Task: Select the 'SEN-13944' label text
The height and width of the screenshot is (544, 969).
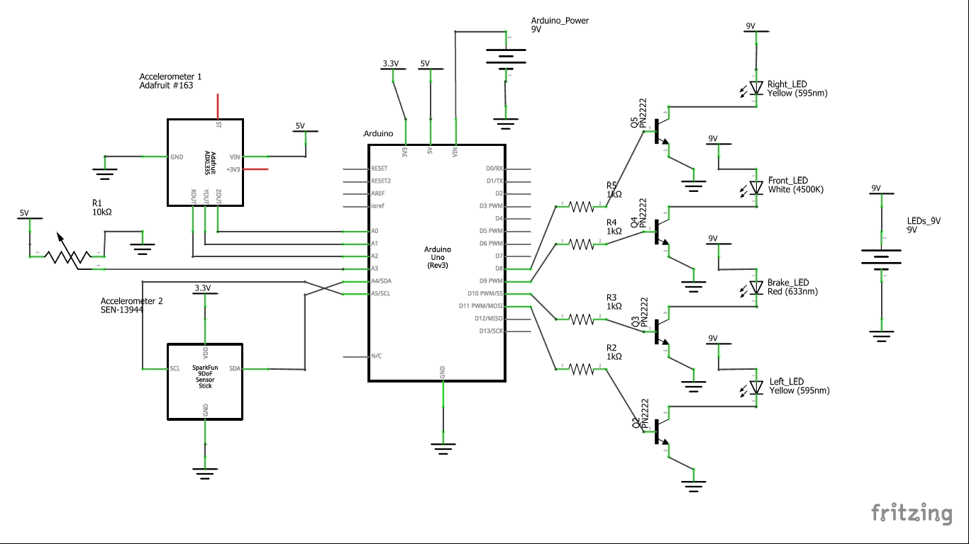Action: 121,311
